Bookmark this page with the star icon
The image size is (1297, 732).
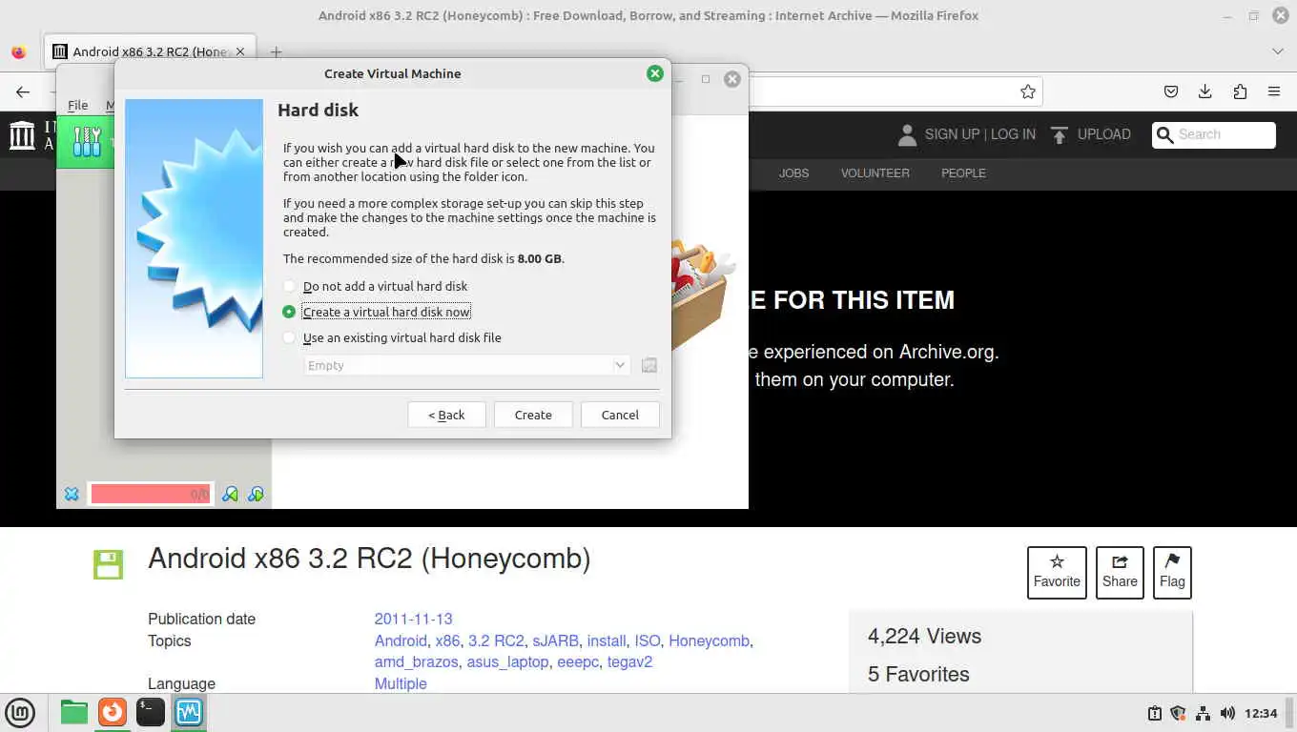1027,91
